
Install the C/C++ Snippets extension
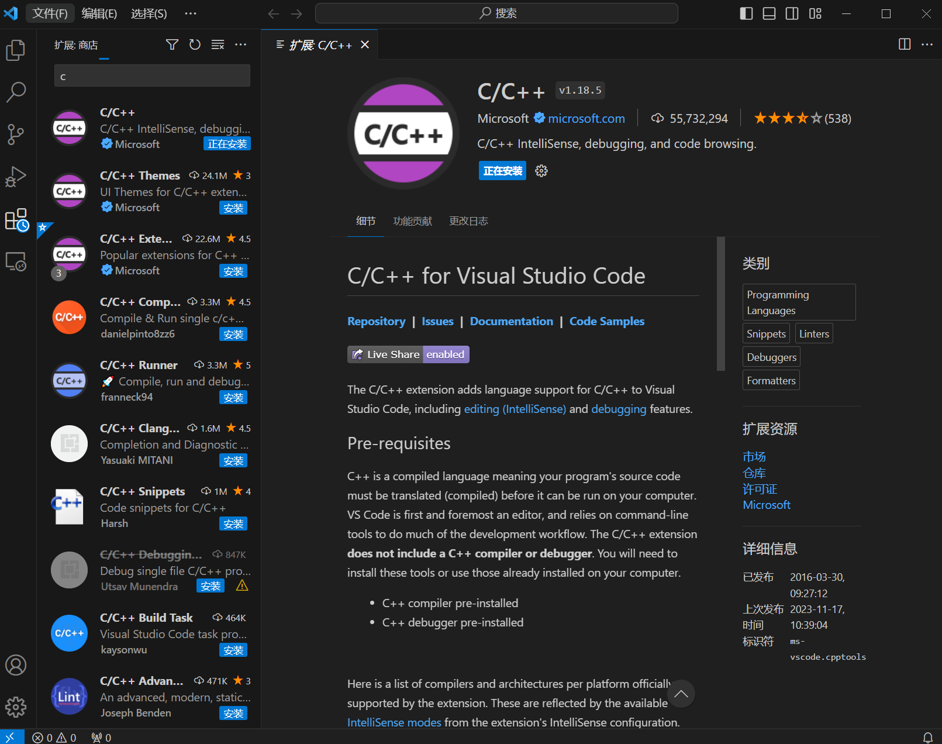233,523
